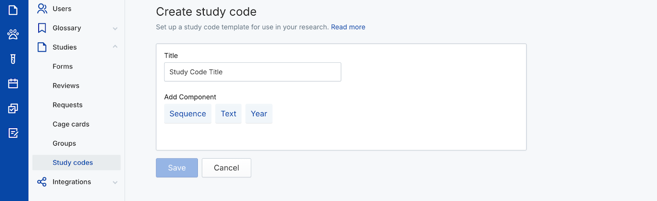Select the Study codes menu item
Image resolution: width=657 pixels, height=201 pixels.
tap(73, 163)
